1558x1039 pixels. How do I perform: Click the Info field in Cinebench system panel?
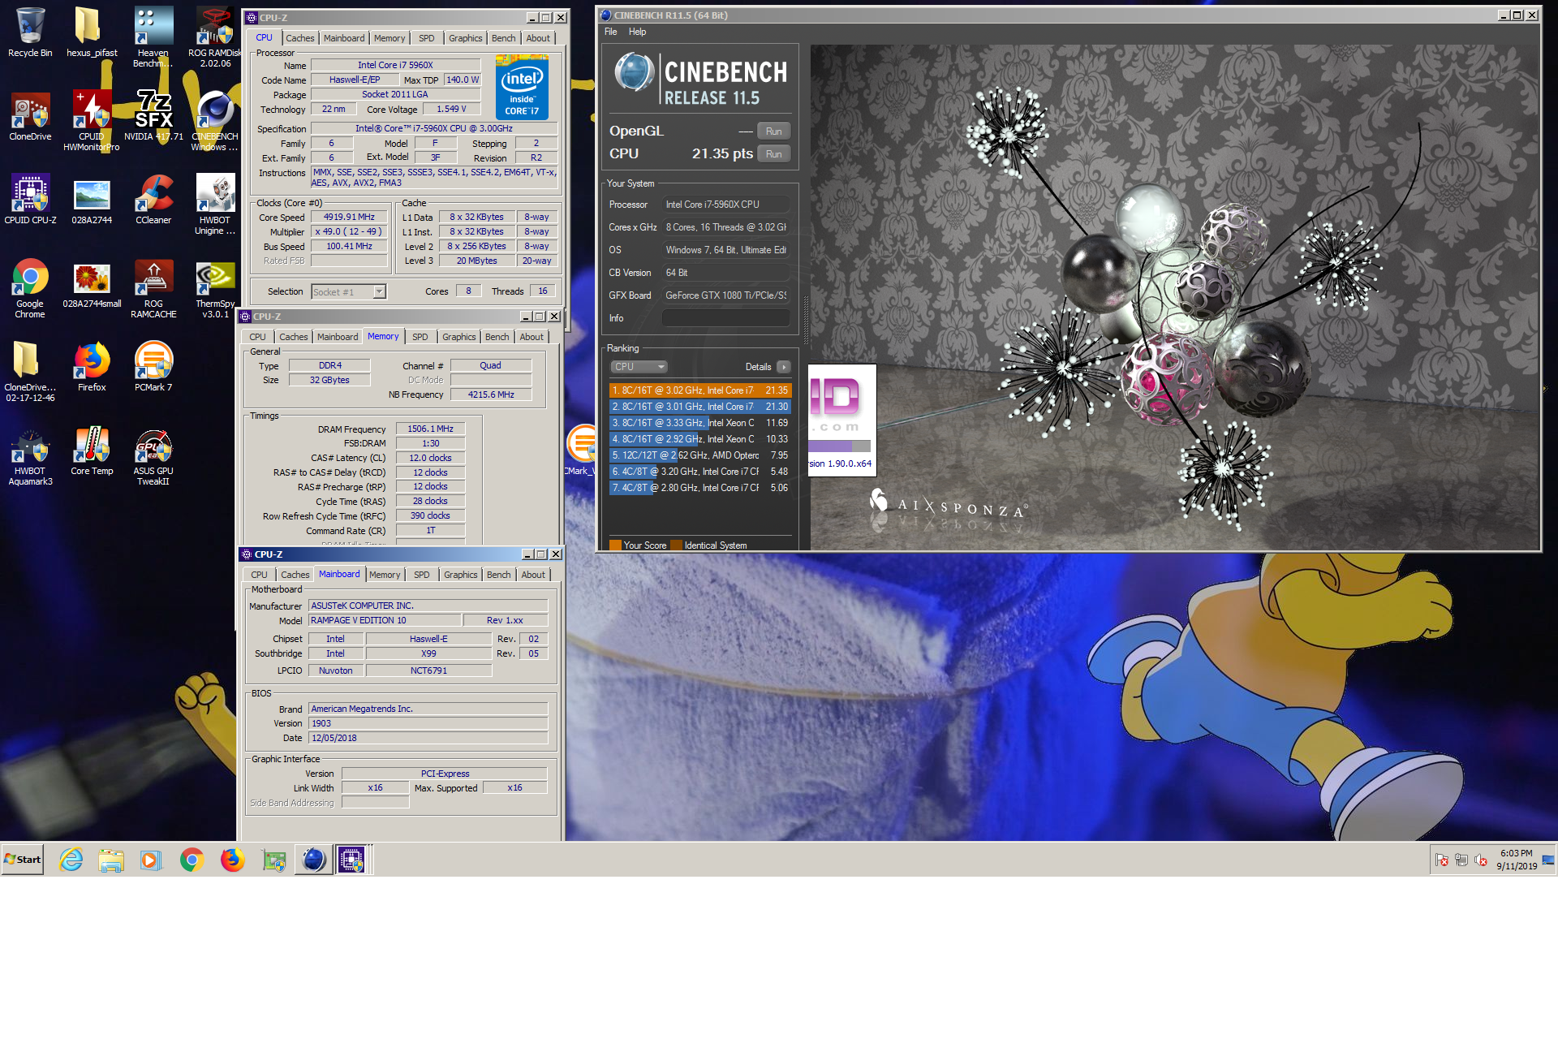725,318
